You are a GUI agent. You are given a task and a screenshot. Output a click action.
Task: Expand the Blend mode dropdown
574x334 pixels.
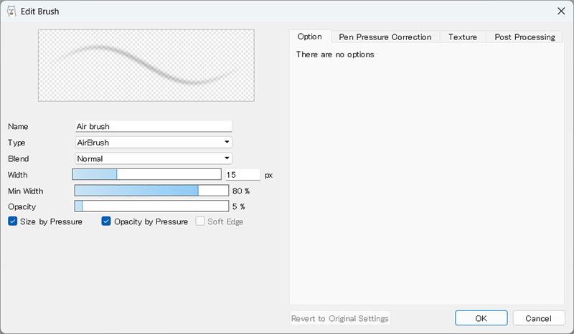tap(154, 158)
